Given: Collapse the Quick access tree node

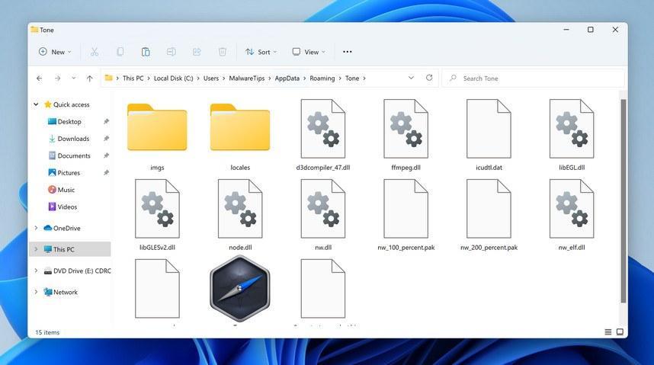Looking at the screenshot, I should pyautogui.click(x=36, y=104).
